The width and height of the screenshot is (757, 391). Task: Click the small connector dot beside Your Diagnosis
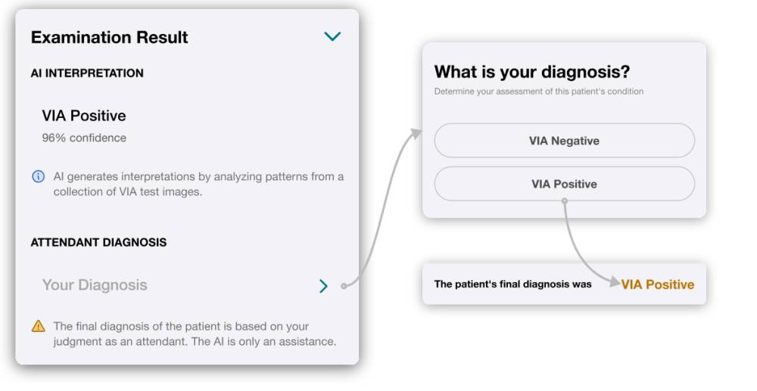point(344,287)
